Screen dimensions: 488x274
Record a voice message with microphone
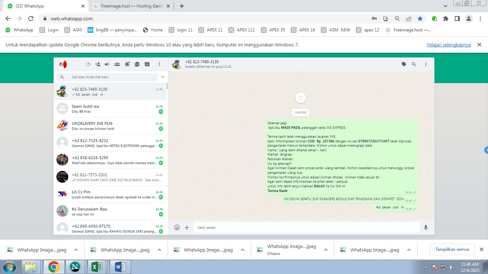click(426, 227)
